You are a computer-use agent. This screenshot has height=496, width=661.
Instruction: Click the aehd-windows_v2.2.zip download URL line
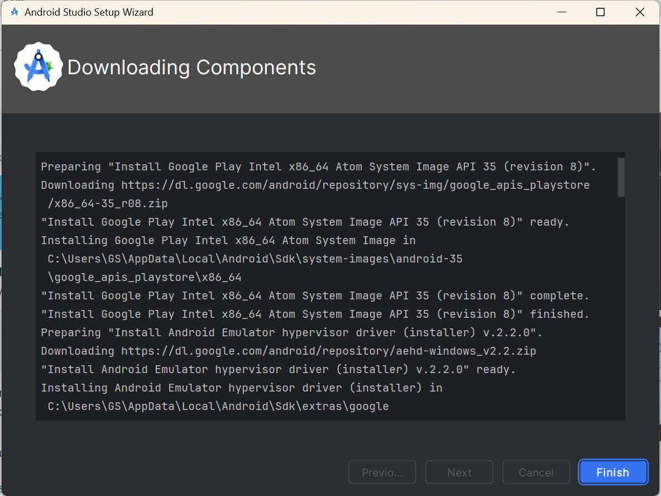[288, 351]
